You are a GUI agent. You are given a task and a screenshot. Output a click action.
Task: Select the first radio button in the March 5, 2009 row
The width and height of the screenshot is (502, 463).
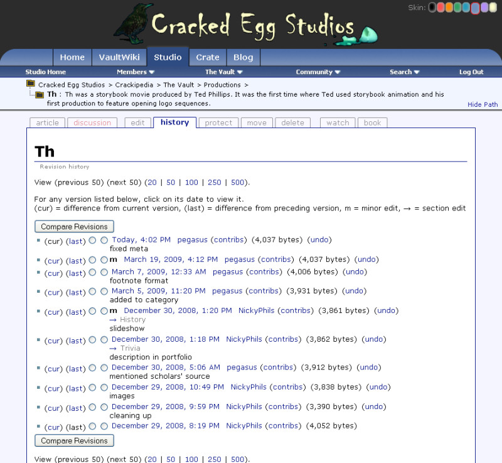(92, 291)
